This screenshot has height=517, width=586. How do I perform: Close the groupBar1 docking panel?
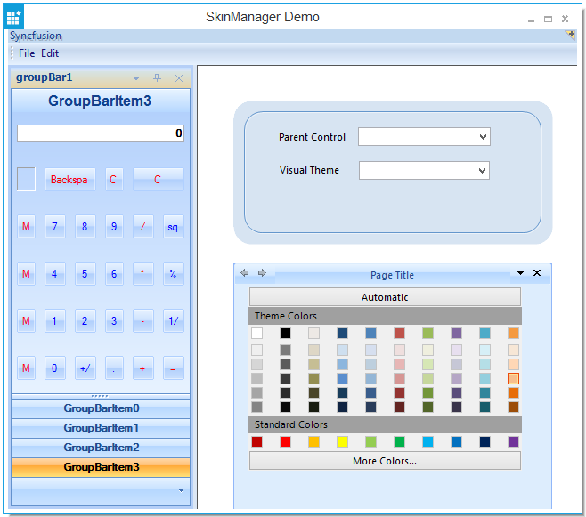point(179,78)
